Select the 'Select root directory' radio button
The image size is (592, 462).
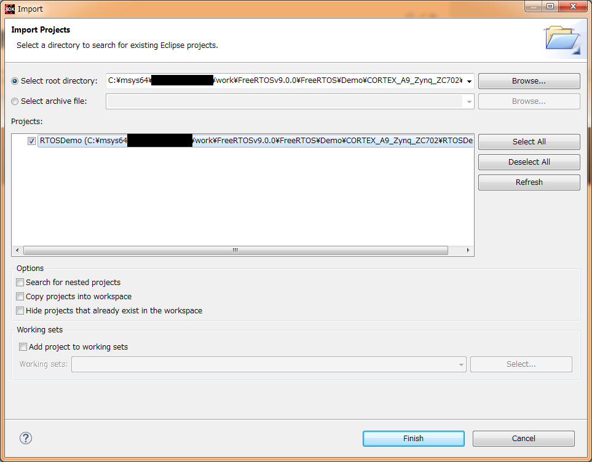15,81
